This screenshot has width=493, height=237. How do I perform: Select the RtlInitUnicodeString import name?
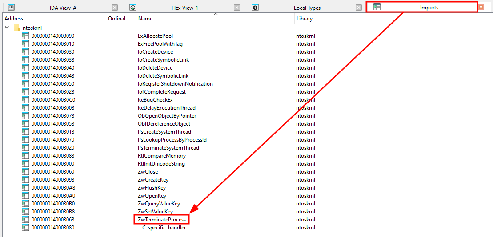(x=161, y=163)
